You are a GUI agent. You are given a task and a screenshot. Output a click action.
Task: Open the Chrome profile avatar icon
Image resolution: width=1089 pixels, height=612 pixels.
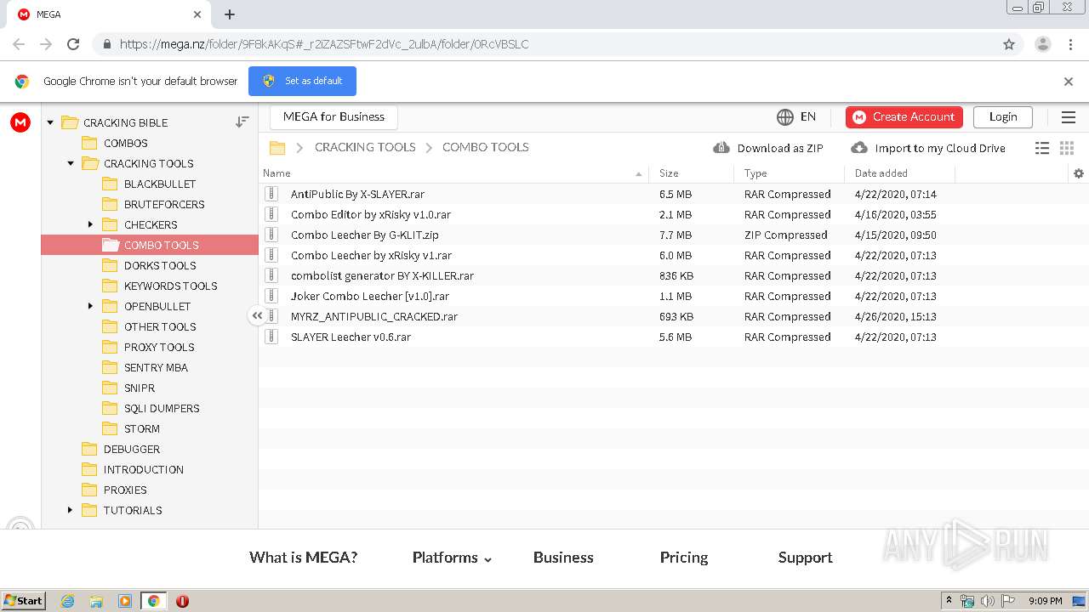coord(1042,44)
